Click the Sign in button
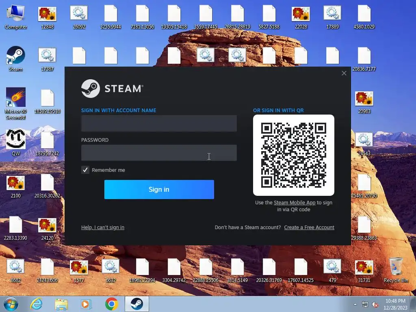 (x=159, y=189)
